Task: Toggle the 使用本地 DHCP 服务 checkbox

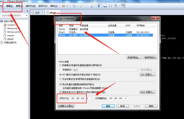Action: (60, 92)
